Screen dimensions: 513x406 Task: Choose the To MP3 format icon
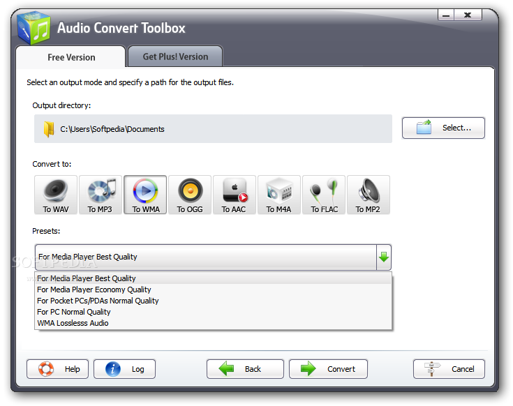101,195
